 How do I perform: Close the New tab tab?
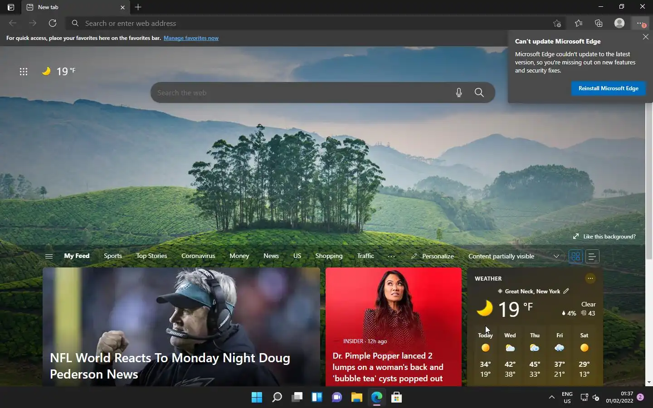[x=122, y=7]
